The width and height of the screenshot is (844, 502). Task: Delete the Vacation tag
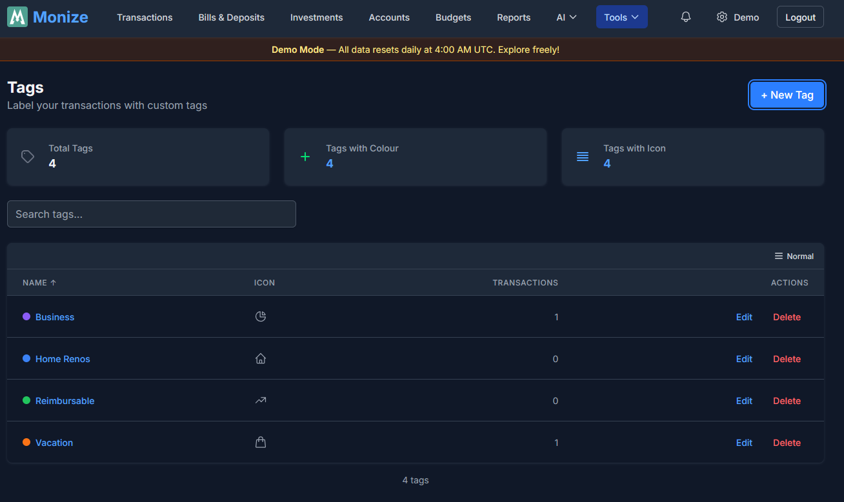(x=787, y=443)
